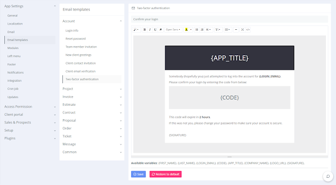Open the table insert dropdown

coord(228,30)
